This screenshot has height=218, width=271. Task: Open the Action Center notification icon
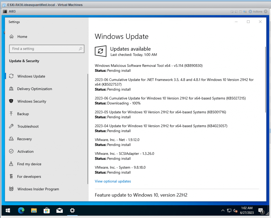pyautogui.click(x=261, y=211)
